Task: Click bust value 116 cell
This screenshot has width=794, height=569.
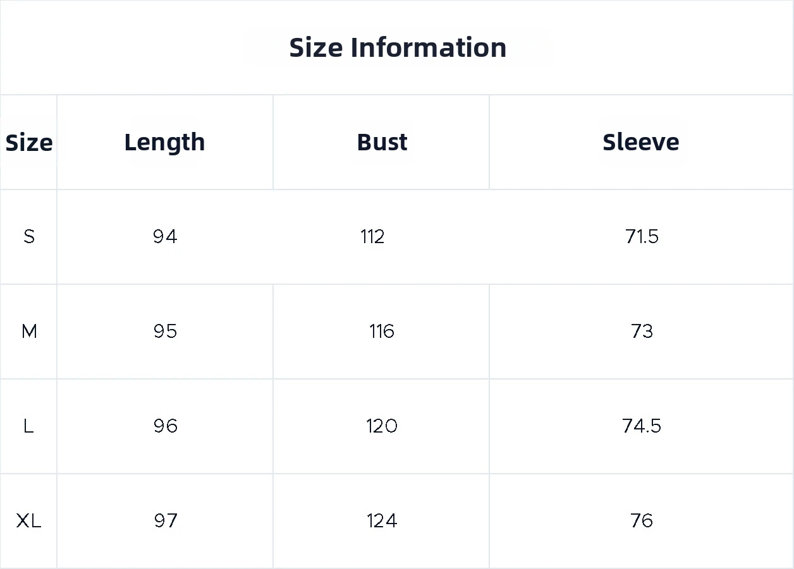Action: 382,332
